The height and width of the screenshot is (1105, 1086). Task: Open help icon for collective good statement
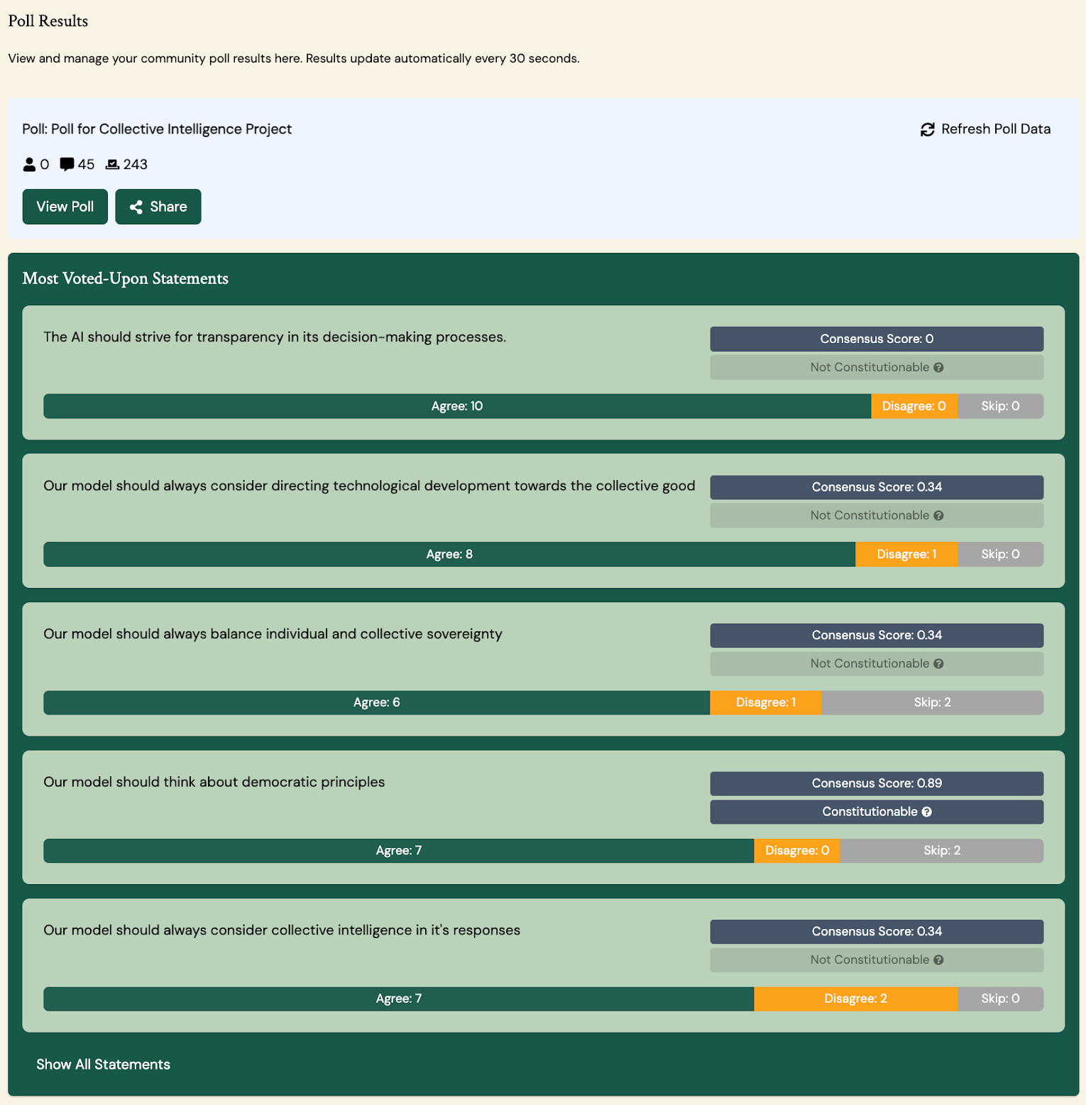(x=938, y=516)
